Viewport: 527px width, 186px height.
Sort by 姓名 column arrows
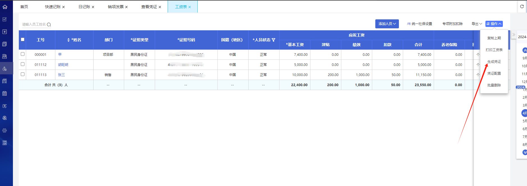(x=69, y=40)
